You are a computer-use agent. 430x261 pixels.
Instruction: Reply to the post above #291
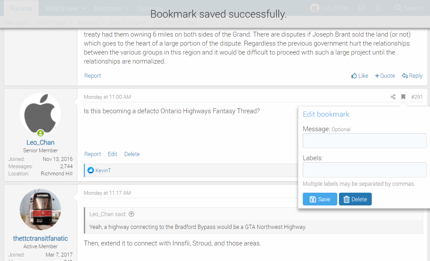412,76
